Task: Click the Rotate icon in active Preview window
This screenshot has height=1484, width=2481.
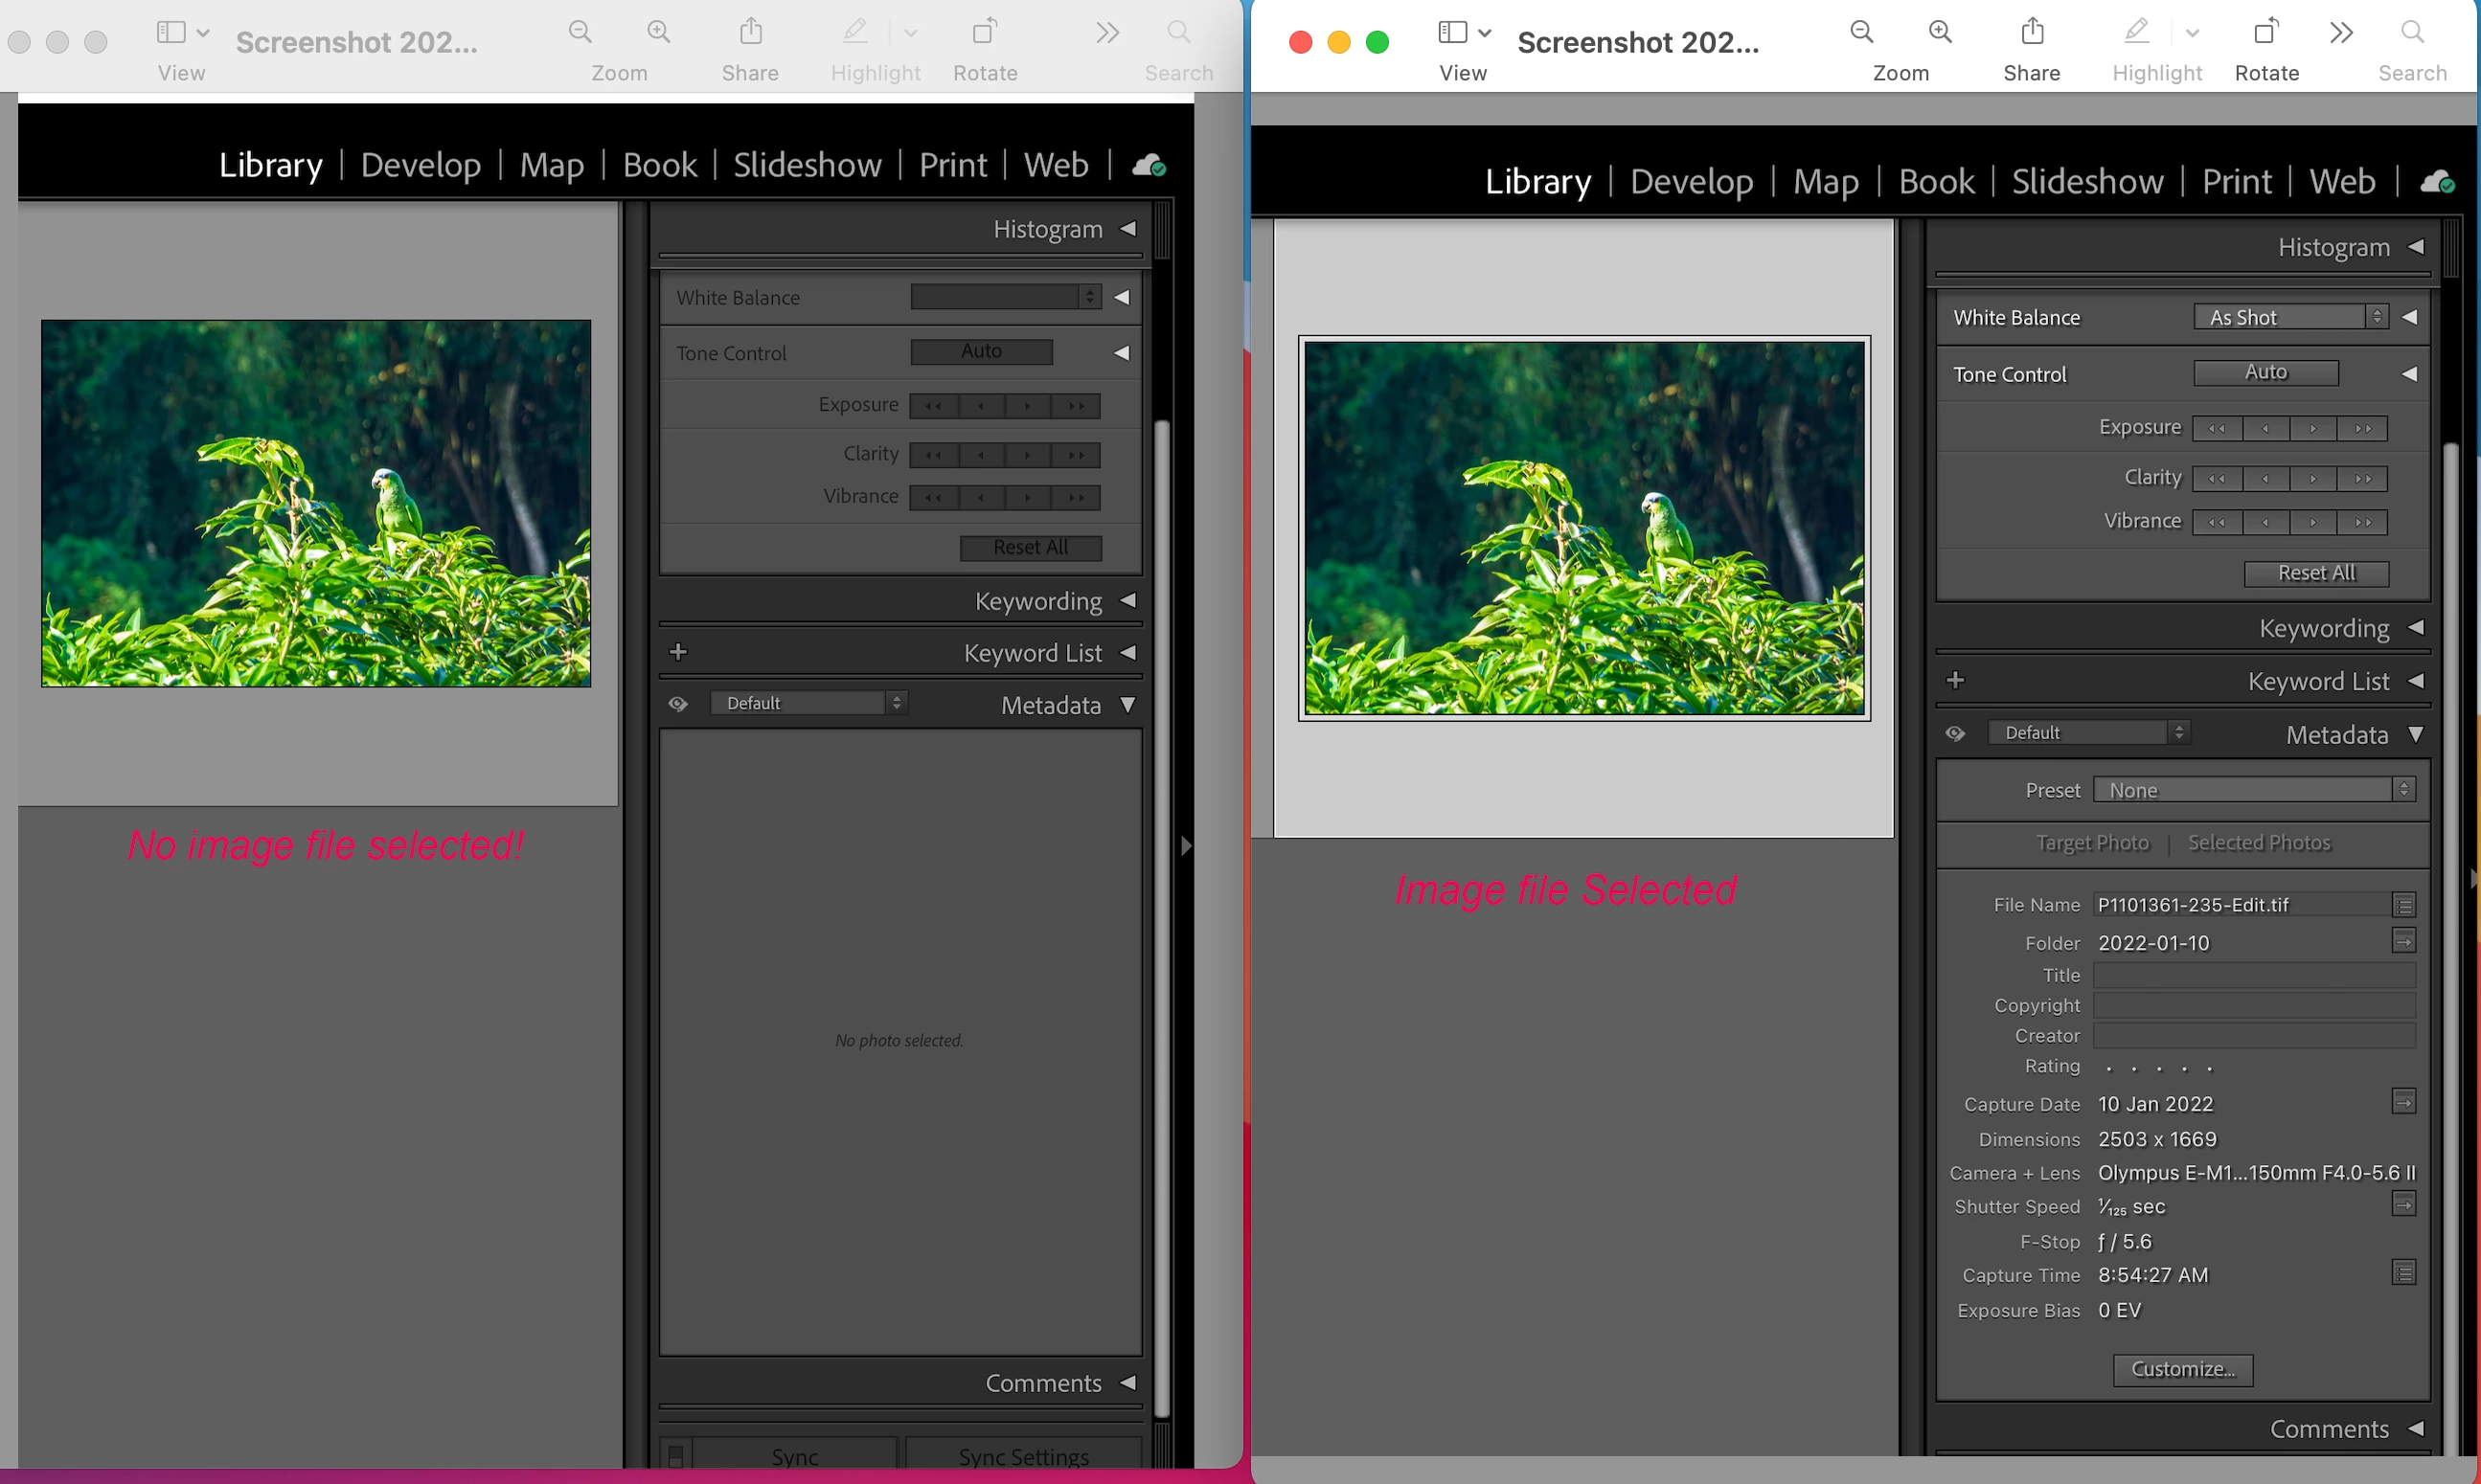Action: coord(2265,32)
